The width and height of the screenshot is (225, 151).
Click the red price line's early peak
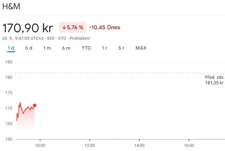click(x=20, y=103)
